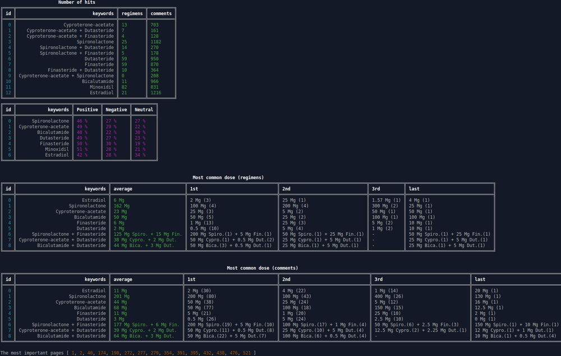Select the 'Negative' column header

pos(116,109)
